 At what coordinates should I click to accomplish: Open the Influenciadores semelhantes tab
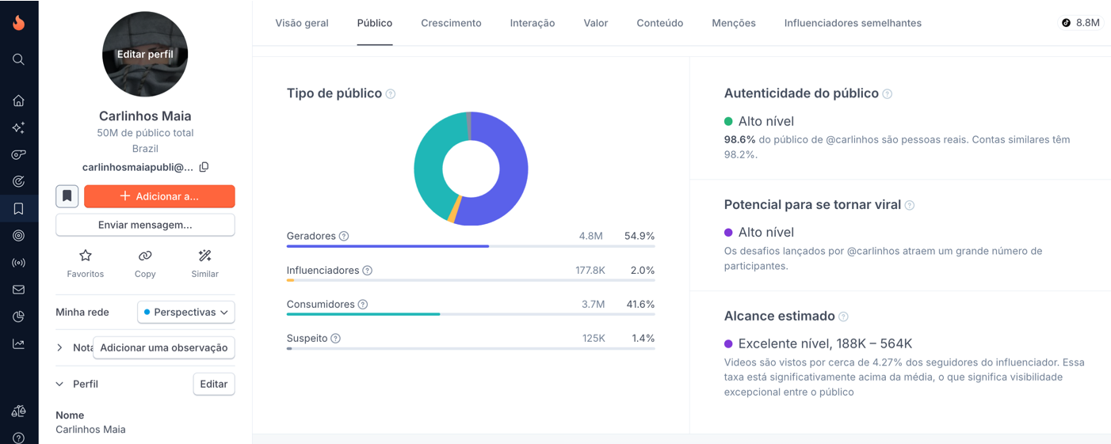[853, 23]
